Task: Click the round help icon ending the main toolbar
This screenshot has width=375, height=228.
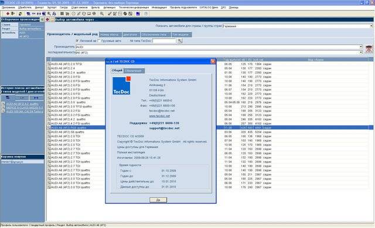Action: pyautogui.click(x=146, y=13)
